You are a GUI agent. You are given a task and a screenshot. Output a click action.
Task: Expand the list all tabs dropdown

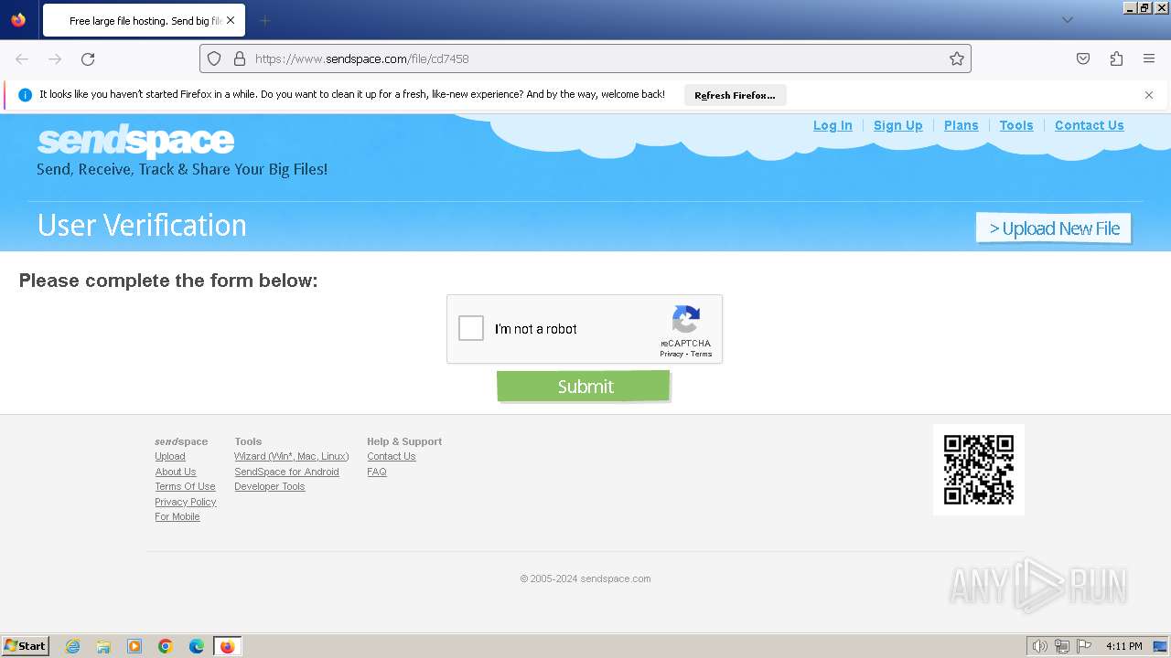tap(1067, 20)
